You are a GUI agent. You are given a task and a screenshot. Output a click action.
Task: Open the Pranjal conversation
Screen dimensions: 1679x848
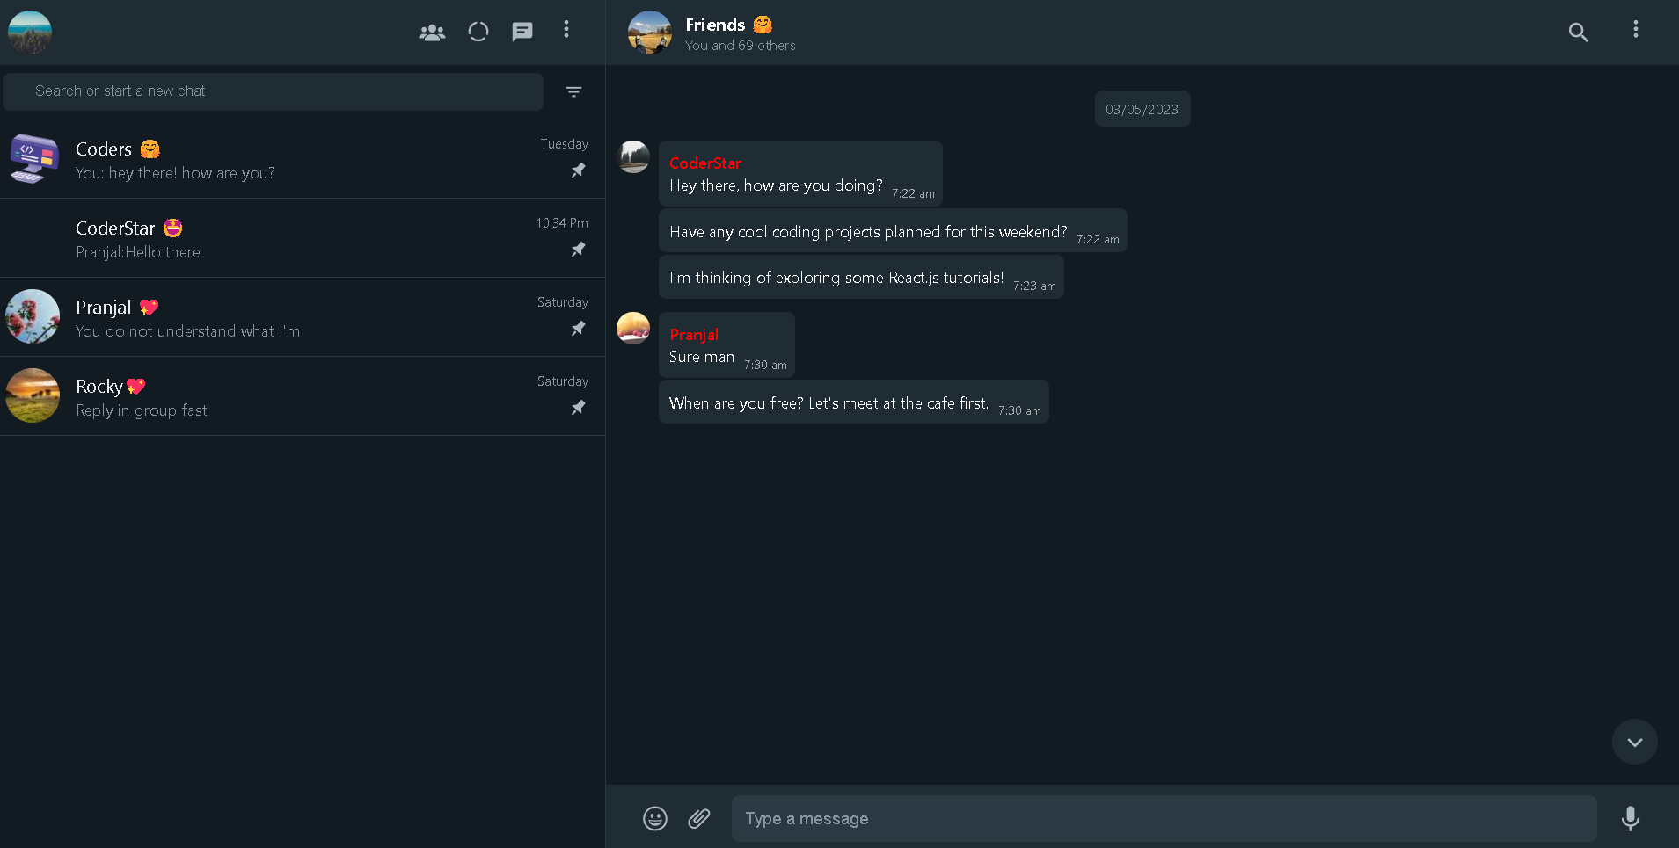(264, 317)
